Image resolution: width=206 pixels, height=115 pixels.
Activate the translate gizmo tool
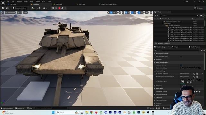click(x=111, y=13)
